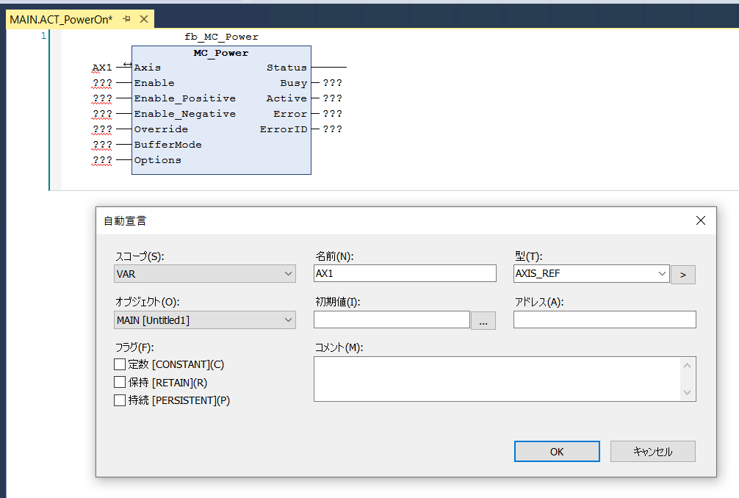Click the ??? output next to Error

pos(332,114)
